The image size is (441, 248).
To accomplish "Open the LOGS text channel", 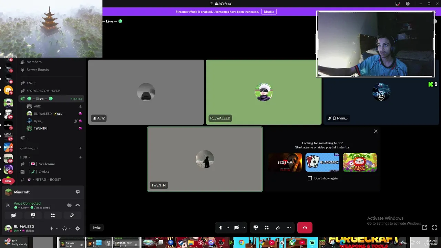I will [x=31, y=83].
